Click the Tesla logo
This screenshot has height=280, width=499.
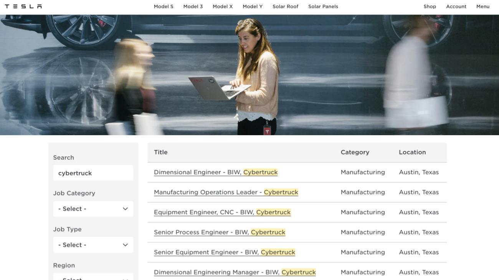coord(23,7)
